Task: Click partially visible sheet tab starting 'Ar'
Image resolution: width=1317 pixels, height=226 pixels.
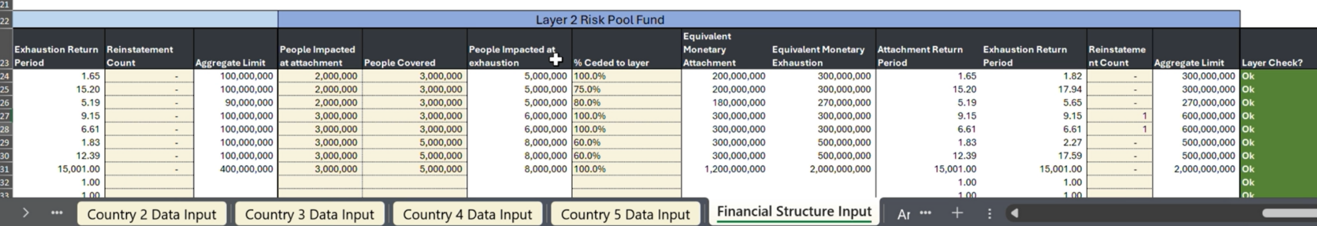Action: 903,214
